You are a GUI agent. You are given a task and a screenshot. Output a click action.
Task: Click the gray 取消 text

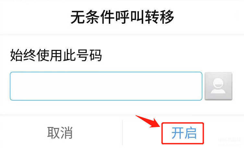[60, 133]
